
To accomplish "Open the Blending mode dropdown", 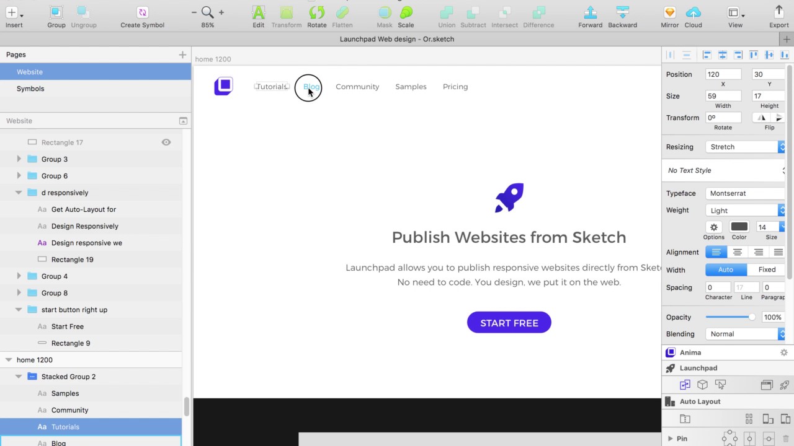I will pyautogui.click(x=744, y=334).
